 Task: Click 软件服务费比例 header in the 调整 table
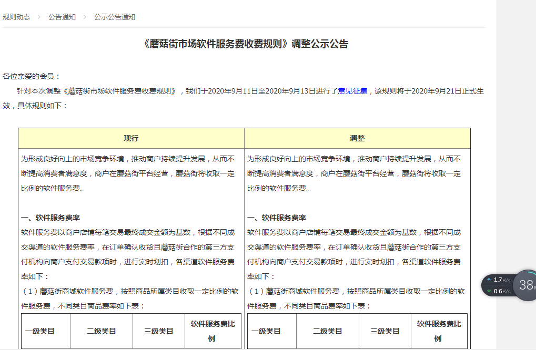click(x=439, y=331)
